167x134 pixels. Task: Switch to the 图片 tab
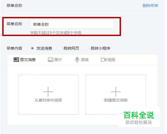[55, 60]
